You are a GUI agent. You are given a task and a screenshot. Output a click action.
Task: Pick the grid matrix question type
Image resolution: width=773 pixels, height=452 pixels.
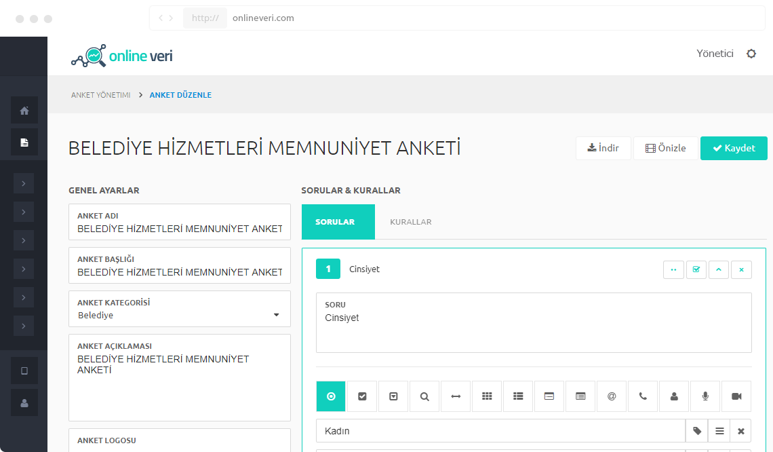tap(487, 396)
